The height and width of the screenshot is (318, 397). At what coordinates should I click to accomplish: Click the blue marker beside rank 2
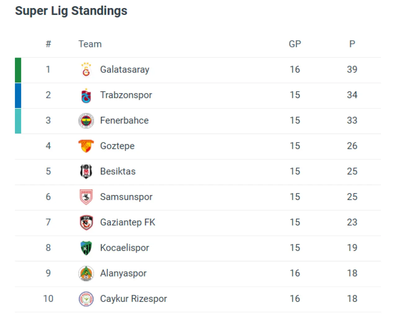pyautogui.click(x=18, y=95)
